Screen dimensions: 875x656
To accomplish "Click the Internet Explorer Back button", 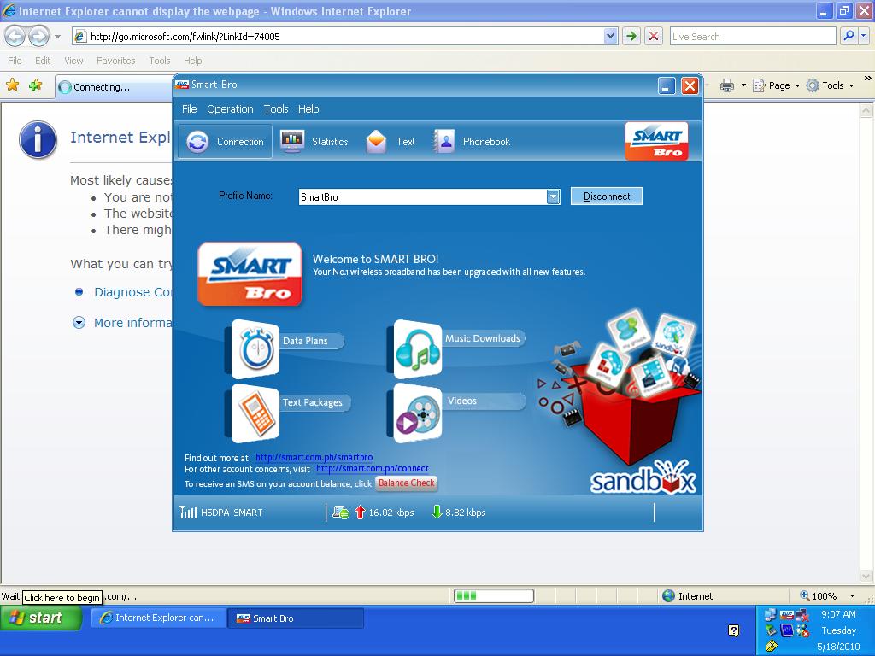I will pyautogui.click(x=15, y=37).
